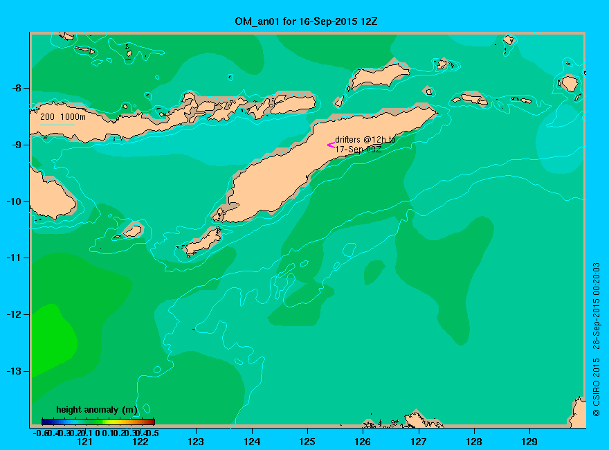Click the 'height anomaly (m)' label

click(97, 410)
